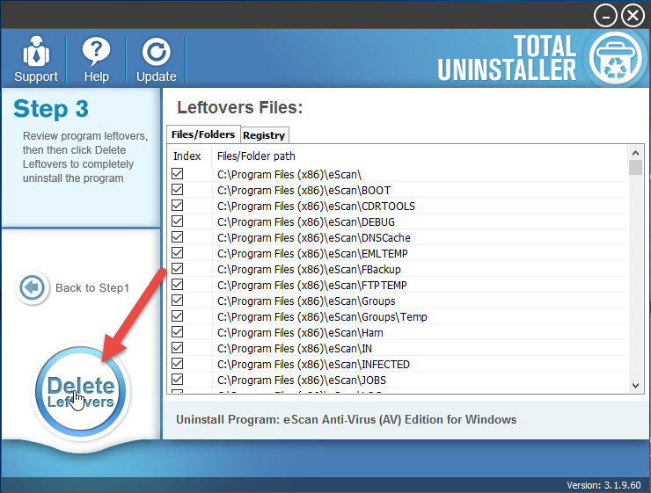Screen dimensions: 651x493
Task: Close the Total Uninstaller window
Action: [x=633, y=16]
